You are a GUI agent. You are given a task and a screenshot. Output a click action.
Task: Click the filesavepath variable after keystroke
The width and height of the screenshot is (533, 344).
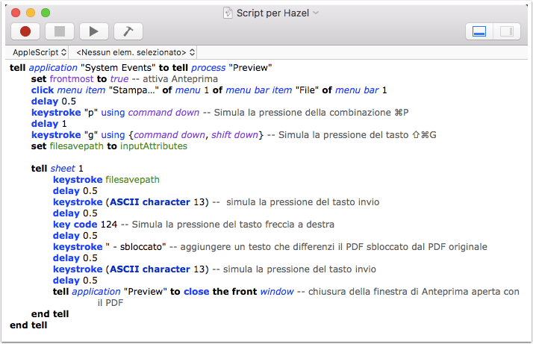(x=132, y=180)
